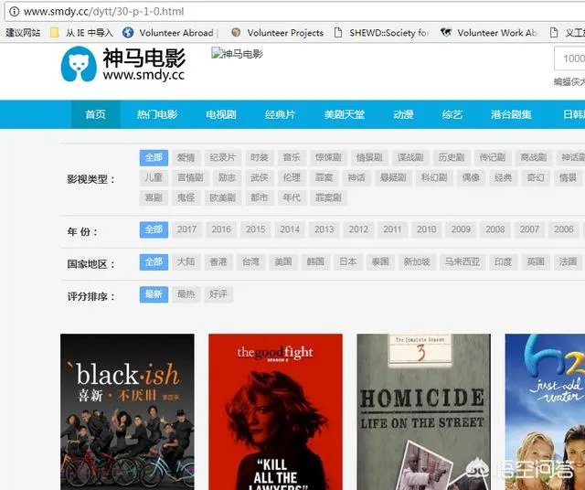This screenshot has height=490, width=585.
Task: Select 最热 rating sort option
Action: click(x=186, y=294)
